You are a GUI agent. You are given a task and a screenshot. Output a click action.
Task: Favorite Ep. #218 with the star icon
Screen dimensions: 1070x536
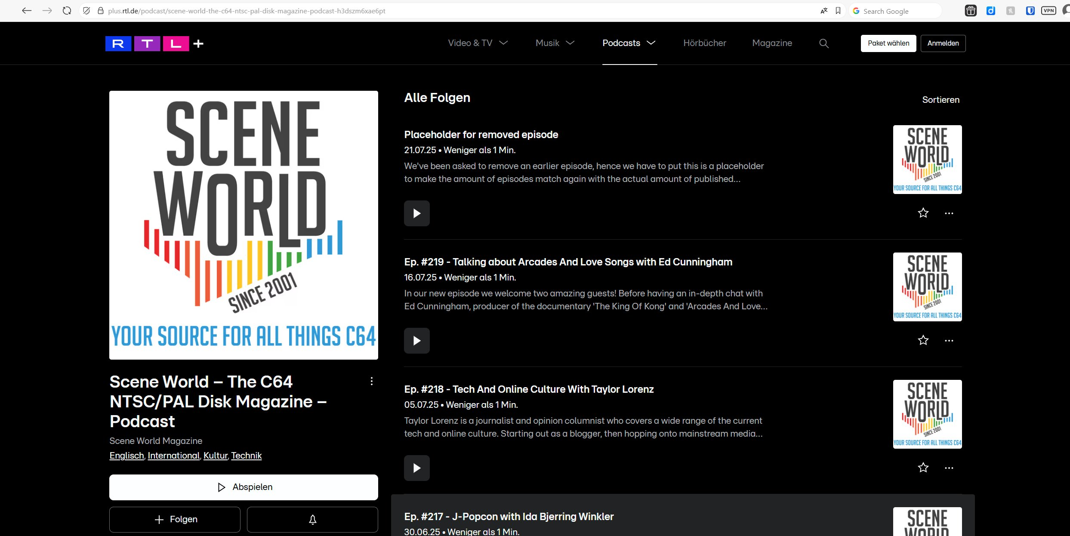[923, 468]
